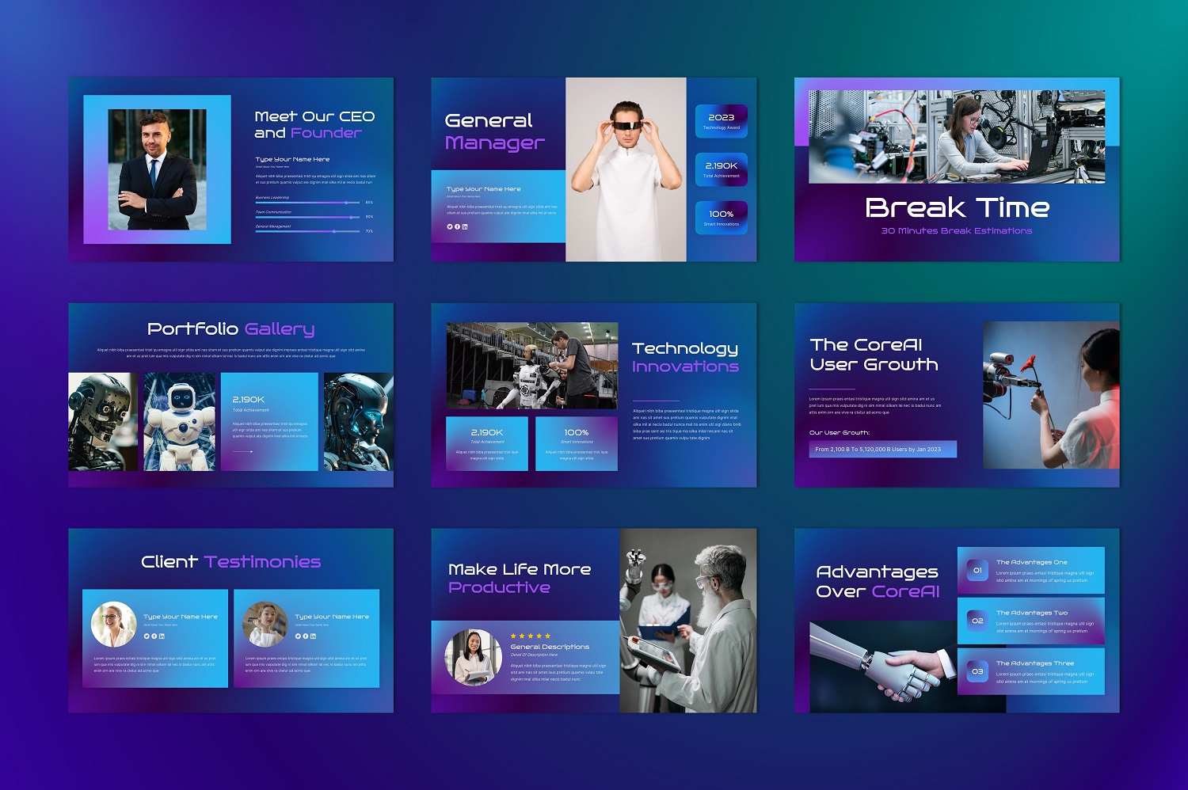This screenshot has width=1188, height=790.
Task: Open the CEO portrait photo
Action: point(157,169)
